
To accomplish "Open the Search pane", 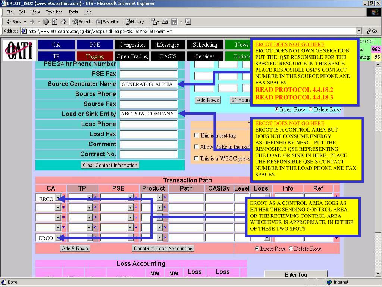I will click(x=82, y=22).
